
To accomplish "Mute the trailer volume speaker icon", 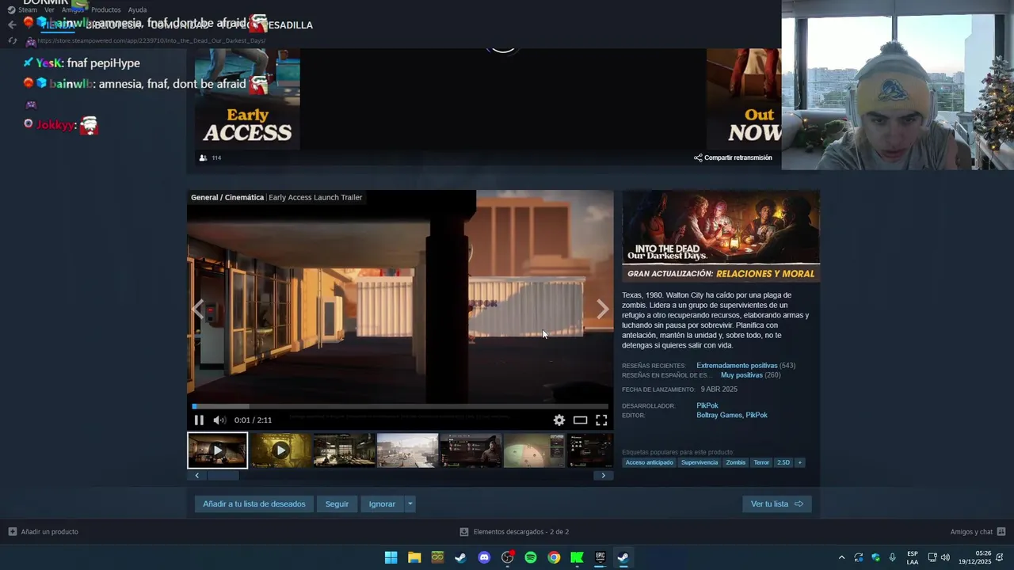I will point(219,420).
